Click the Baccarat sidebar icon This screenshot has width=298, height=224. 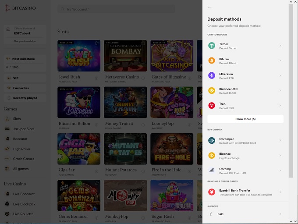(x=7, y=139)
